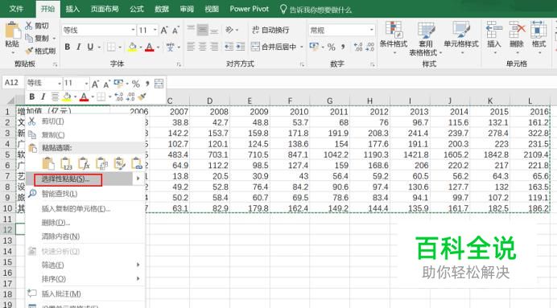Click mini toolbar percent style icon
The width and height of the screenshot is (557, 308).
[x=136, y=84]
